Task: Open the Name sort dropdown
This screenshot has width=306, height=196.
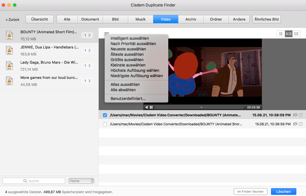Action: pyautogui.click(x=81, y=181)
